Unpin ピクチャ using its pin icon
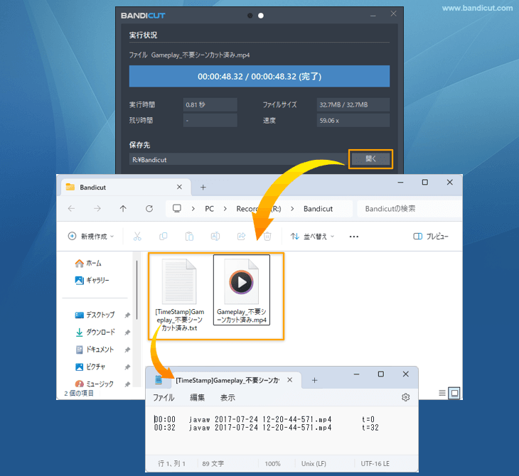519x476 pixels. pyautogui.click(x=127, y=367)
